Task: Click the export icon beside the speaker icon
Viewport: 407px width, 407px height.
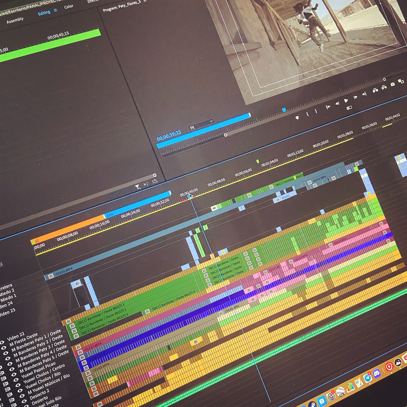Action: coord(155,181)
